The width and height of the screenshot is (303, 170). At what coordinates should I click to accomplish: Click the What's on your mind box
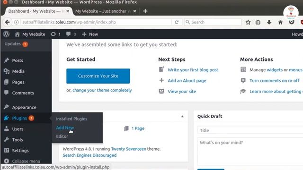pyautogui.click(x=250, y=152)
